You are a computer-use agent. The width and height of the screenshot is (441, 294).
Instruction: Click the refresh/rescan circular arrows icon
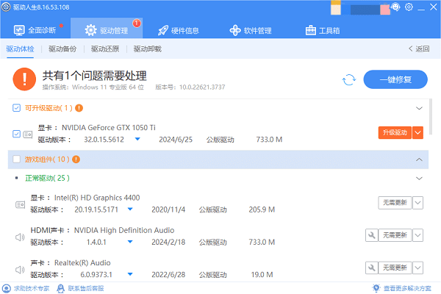[x=349, y=79]
